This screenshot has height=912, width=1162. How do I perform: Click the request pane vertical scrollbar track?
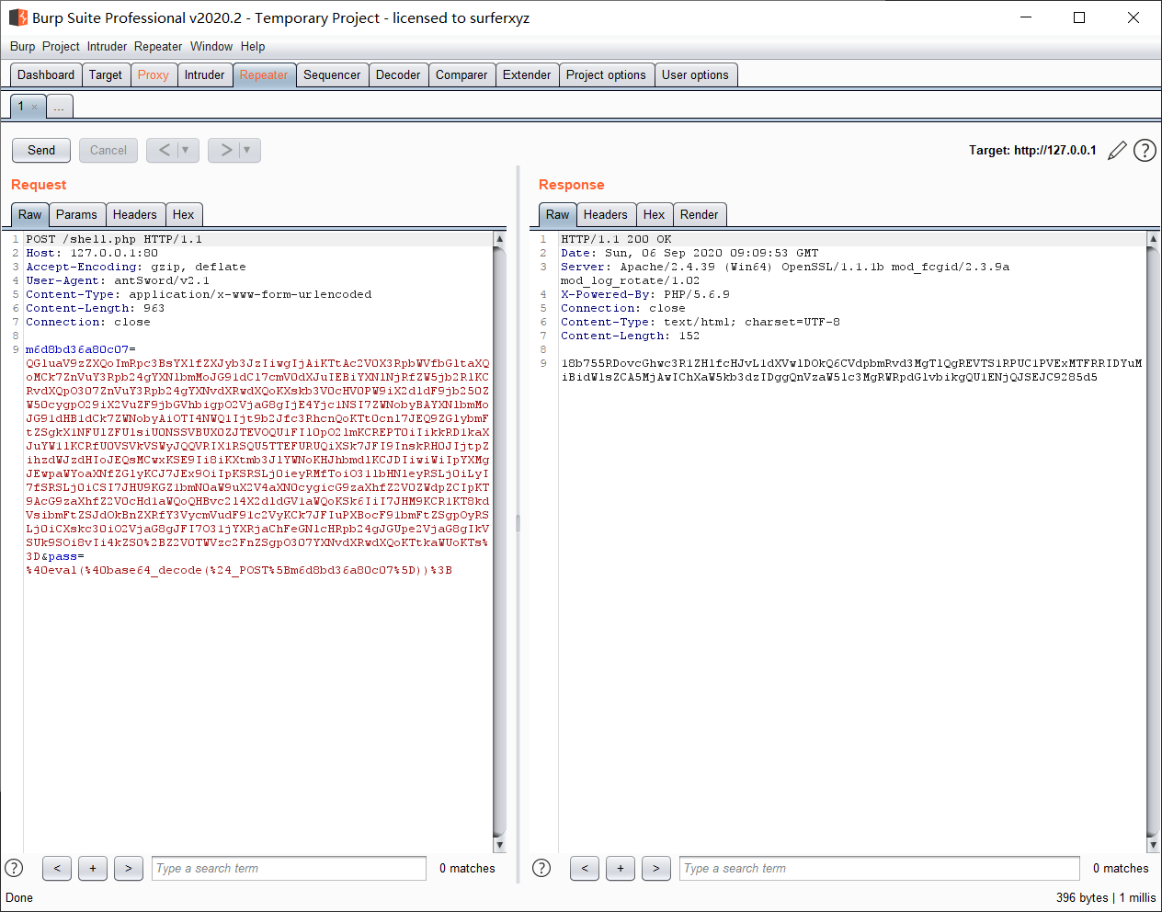pyautogui.click(x=500, y=542)
